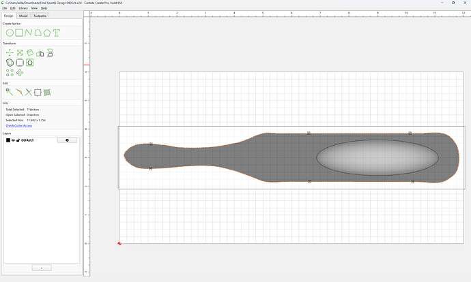
Task: Click the ellipse bowl vector outline
Action: point(377,140)
